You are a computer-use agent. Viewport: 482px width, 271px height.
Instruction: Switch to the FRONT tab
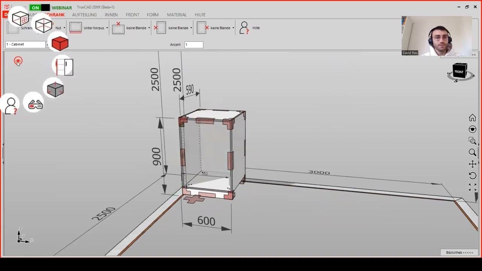133,15
